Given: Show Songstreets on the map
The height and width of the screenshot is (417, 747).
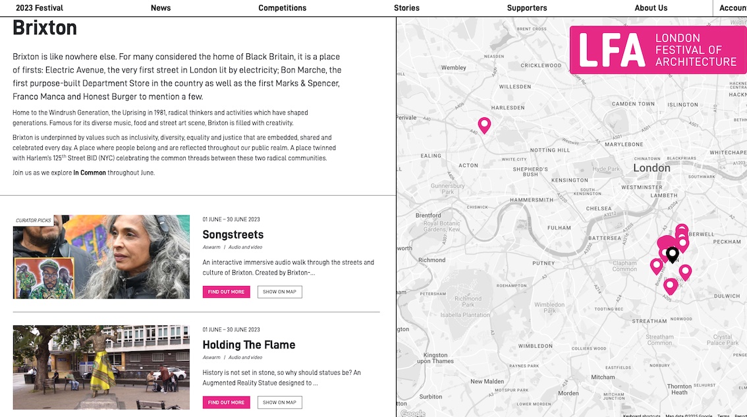Looking at the screenshot, I should tap(280, 292).
